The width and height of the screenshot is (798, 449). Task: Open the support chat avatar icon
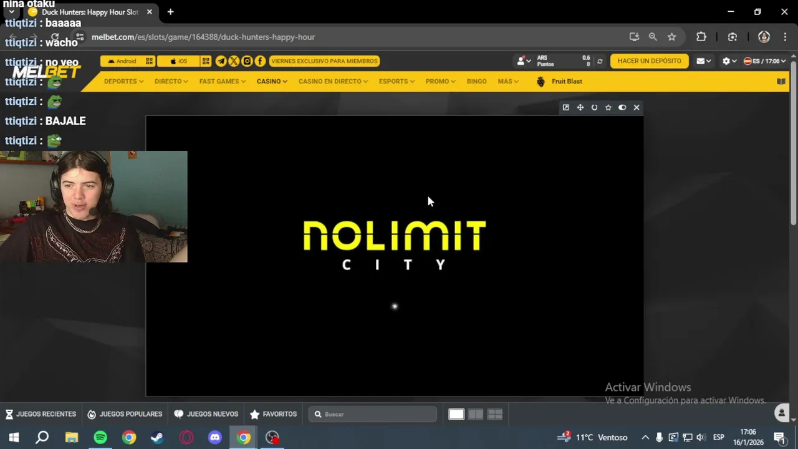click(782, 413)
